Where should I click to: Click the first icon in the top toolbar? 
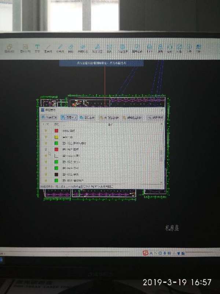coord(10,48)
